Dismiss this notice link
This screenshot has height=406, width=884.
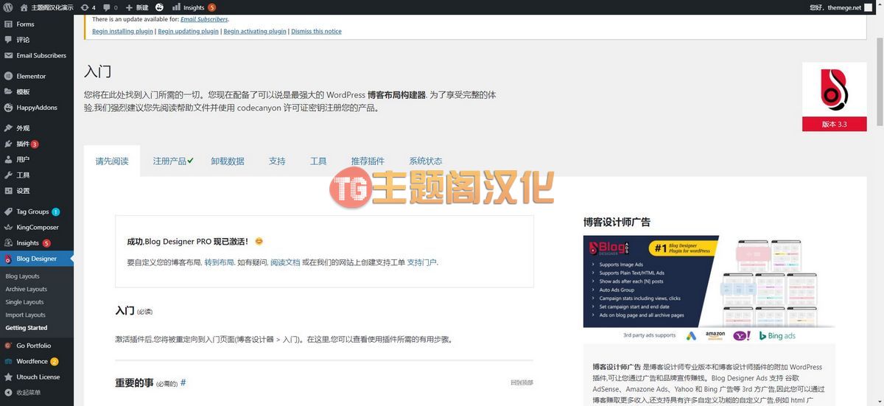[x=316, y=32]
